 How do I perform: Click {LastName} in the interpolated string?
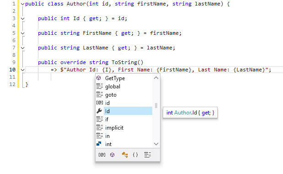click(x=249, y=70)
